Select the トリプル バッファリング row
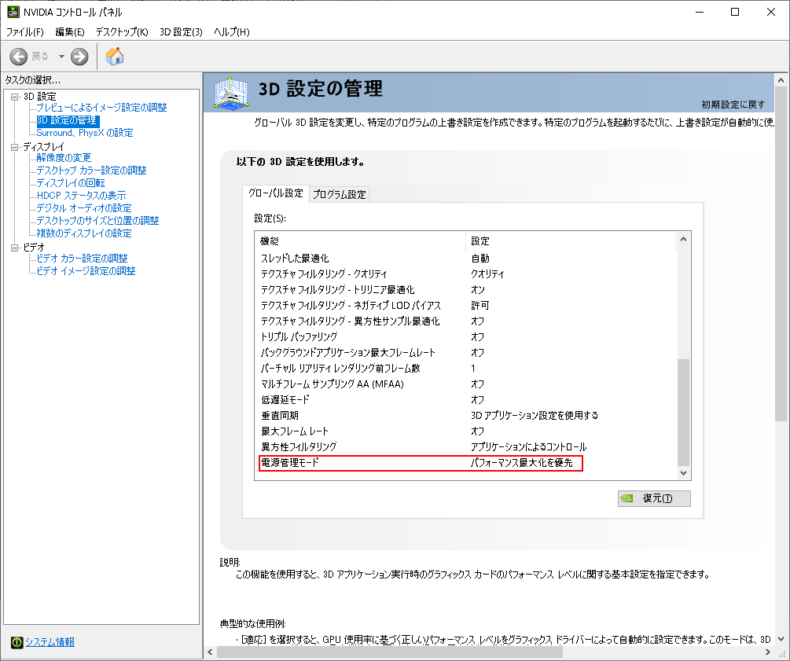This screenshot has width=790, height=661. (x=466, y=336)
